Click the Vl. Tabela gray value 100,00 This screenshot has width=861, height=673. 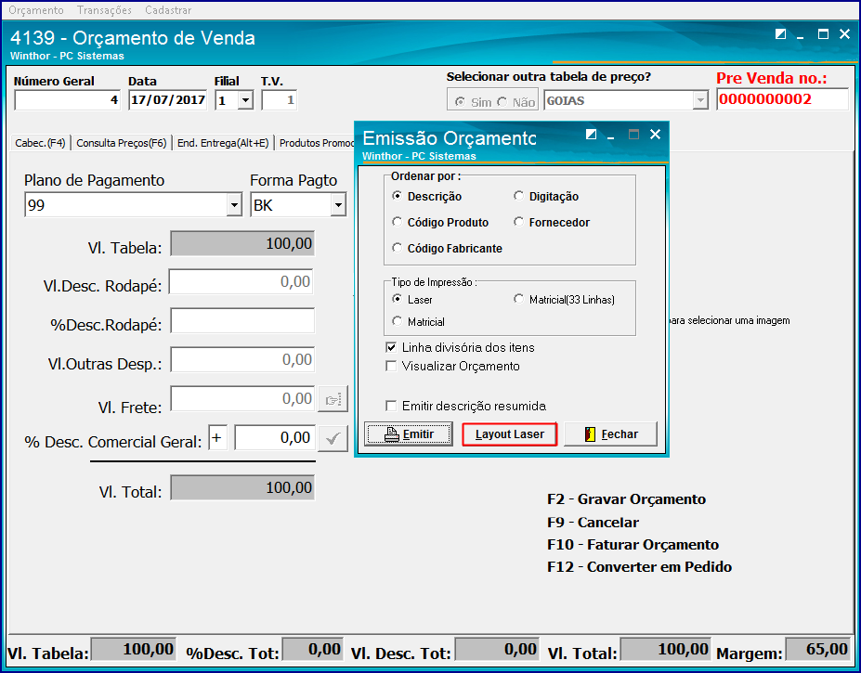[x=242, y=244]
